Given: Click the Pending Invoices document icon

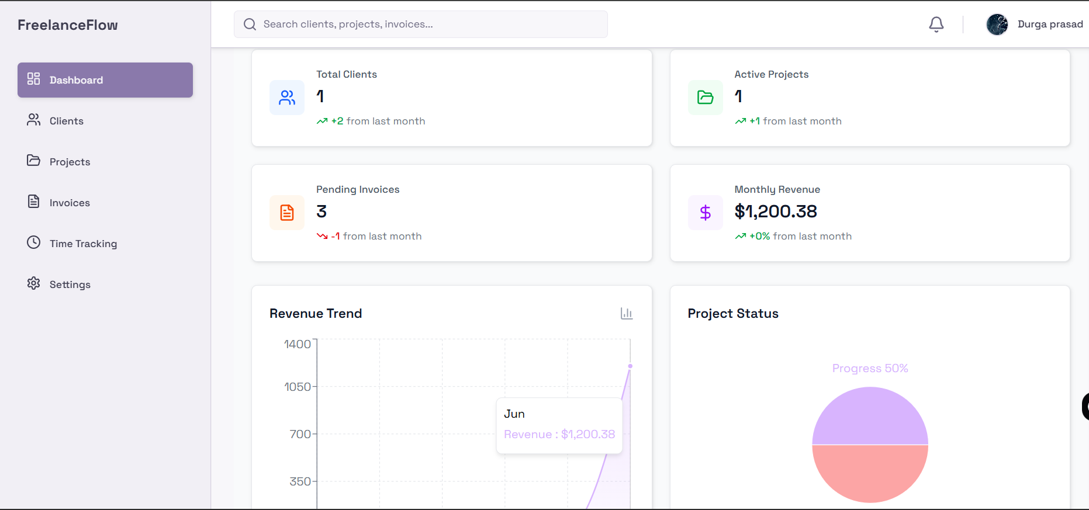Looking at the screenshot, I should (x=287, y=213).
